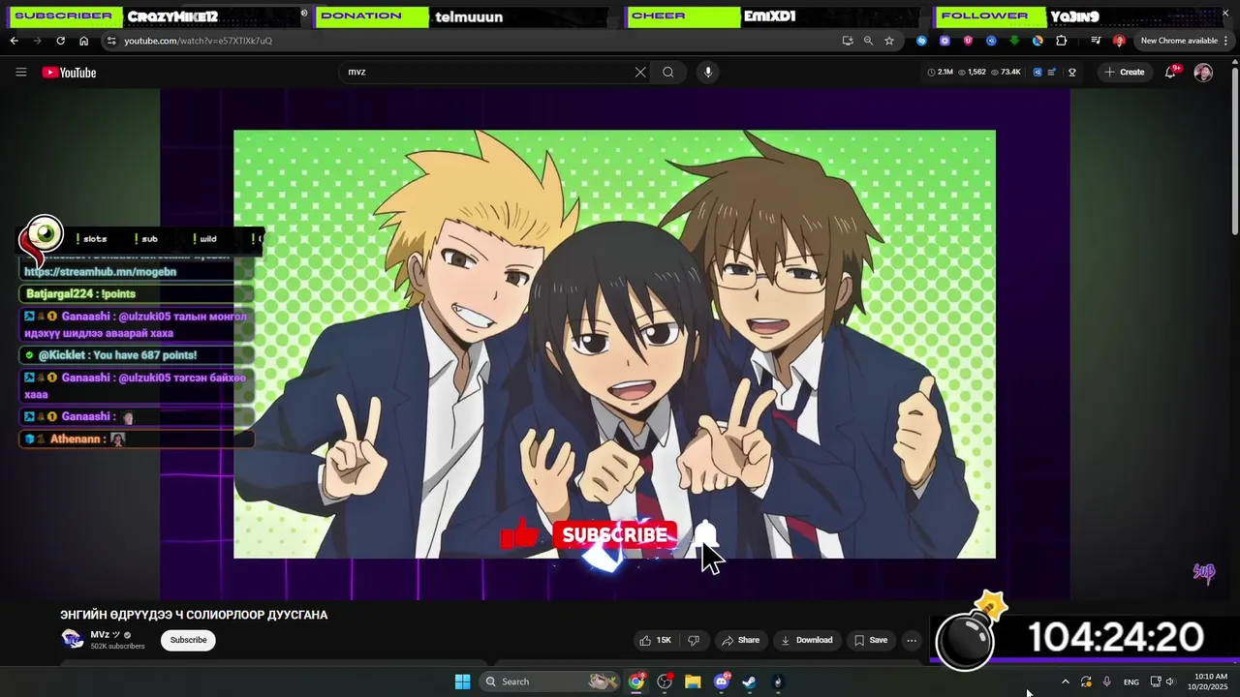Clear the search box with X

click(x=640, y=72)
